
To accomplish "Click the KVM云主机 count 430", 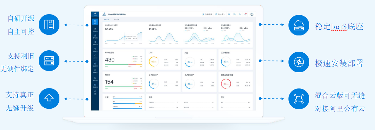I will click(x=110, y=59).
